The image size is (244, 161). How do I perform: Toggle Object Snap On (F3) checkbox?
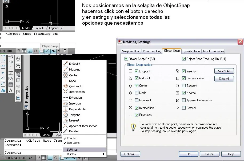click(x=126, y=59)
